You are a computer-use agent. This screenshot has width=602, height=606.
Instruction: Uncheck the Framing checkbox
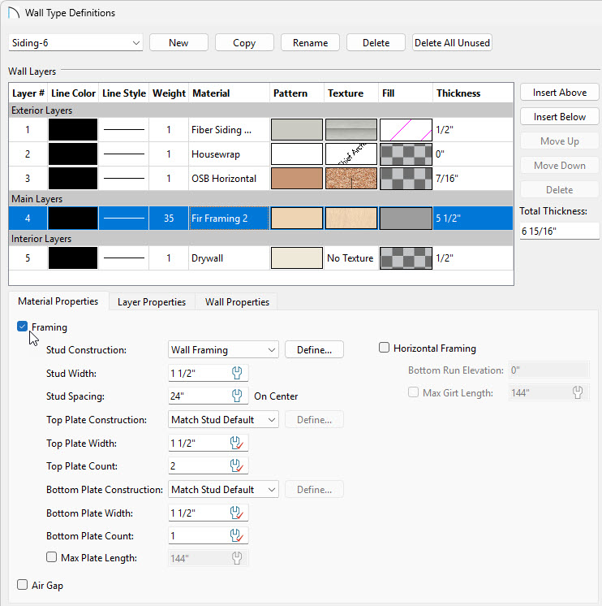click(23, 327)
